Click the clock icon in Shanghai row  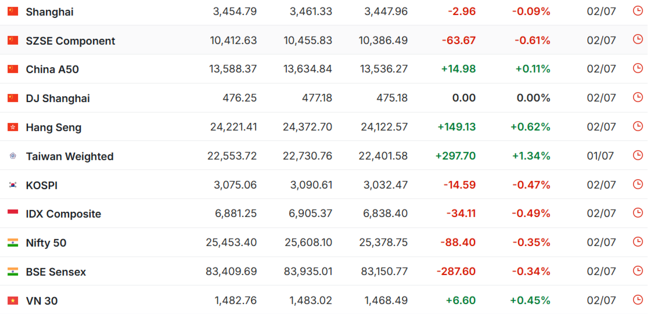pyautogui.click(x=637, y=11)
